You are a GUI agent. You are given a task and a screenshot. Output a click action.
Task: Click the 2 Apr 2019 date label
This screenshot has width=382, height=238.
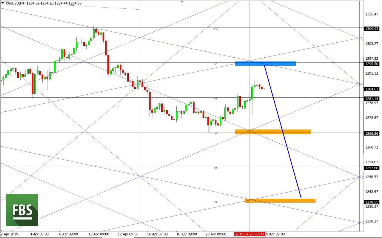(x=9, y=234)
